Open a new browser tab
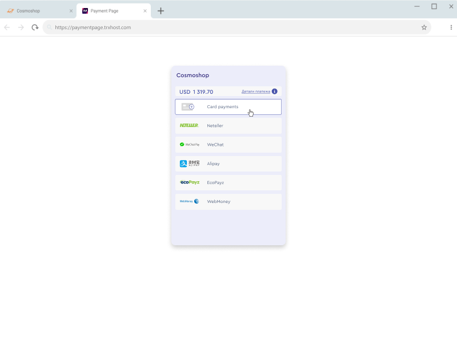Image resolution: width=457 pixels, height=343 pixels. tap(161, 11)
